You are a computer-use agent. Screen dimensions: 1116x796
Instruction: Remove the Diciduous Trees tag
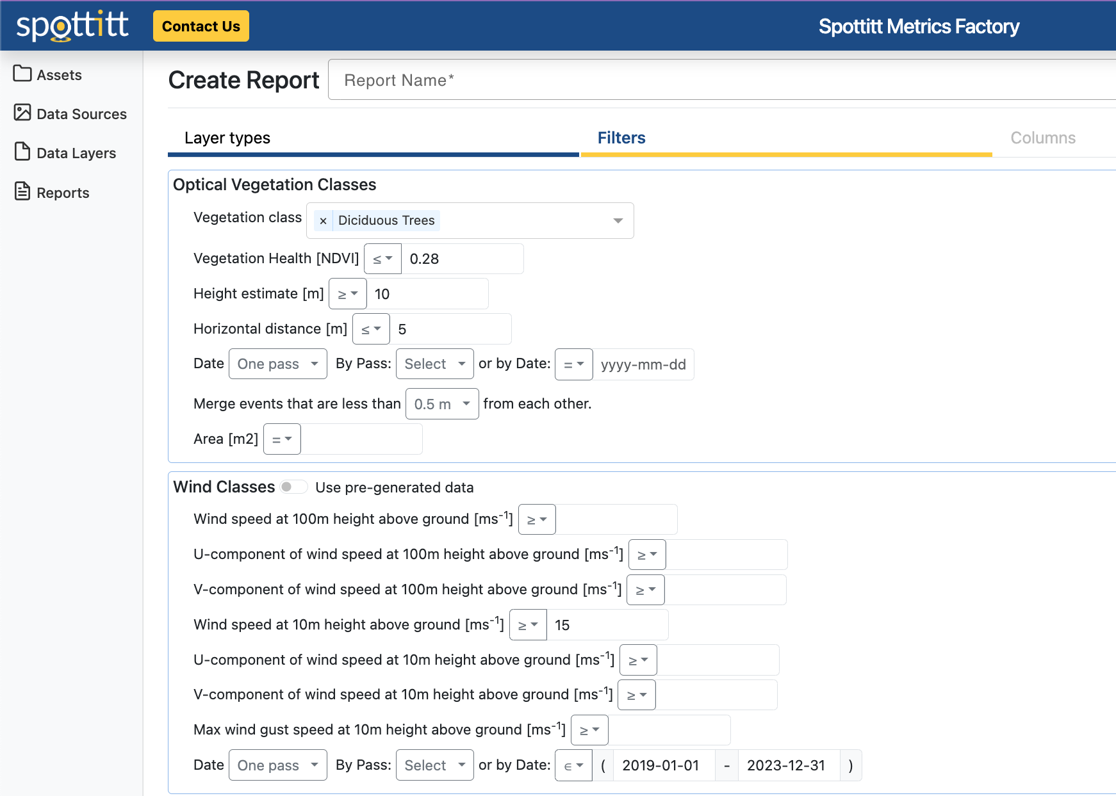click(323, 221)
